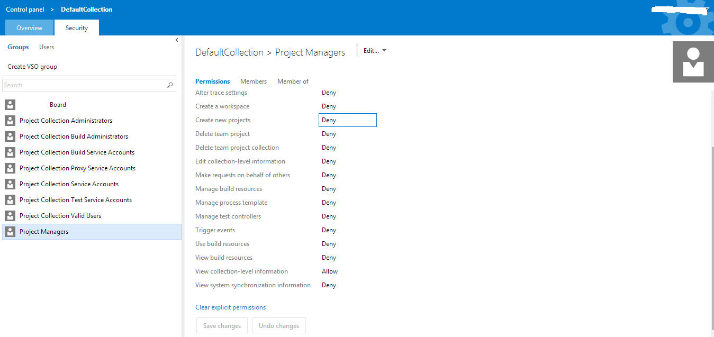The height and width of the screenshot is (337, 714).
Task: Click Project Collection Build Administrators icon
Action: pos(10,136)
